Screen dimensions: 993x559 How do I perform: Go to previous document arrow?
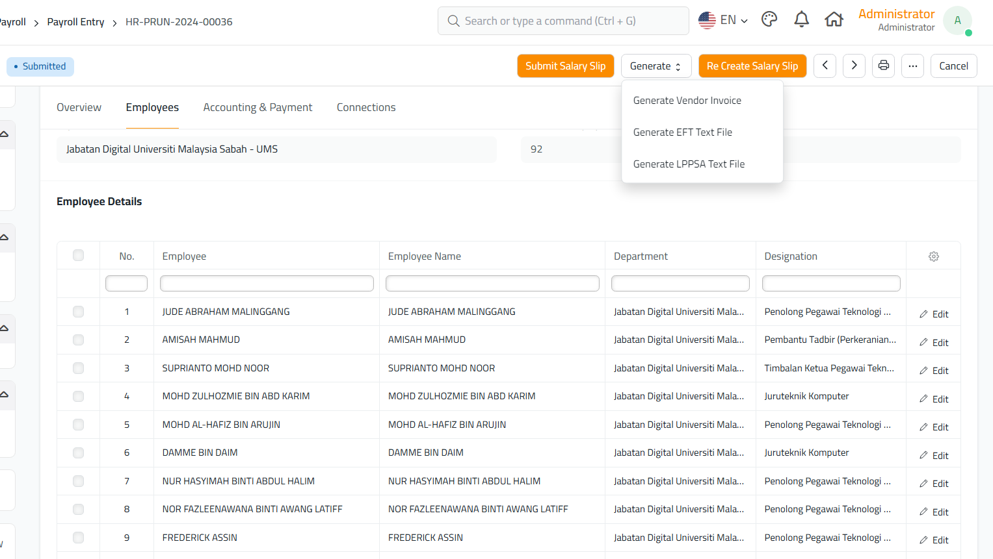[x=825, y=66]
